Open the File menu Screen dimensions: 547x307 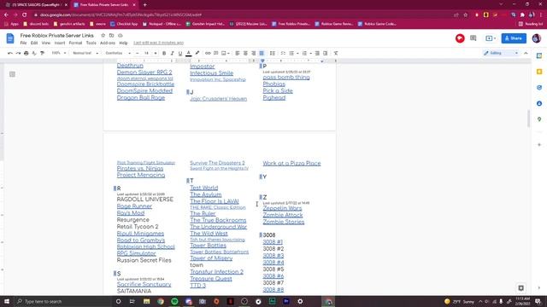coord(23,43)
